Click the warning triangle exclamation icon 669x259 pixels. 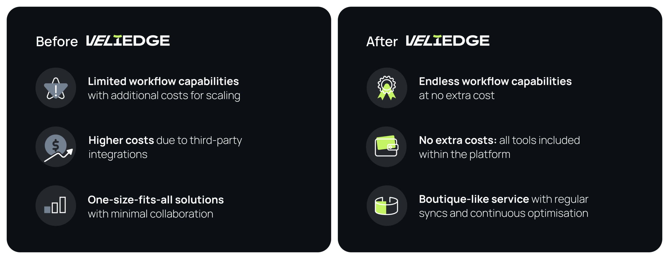56,88
